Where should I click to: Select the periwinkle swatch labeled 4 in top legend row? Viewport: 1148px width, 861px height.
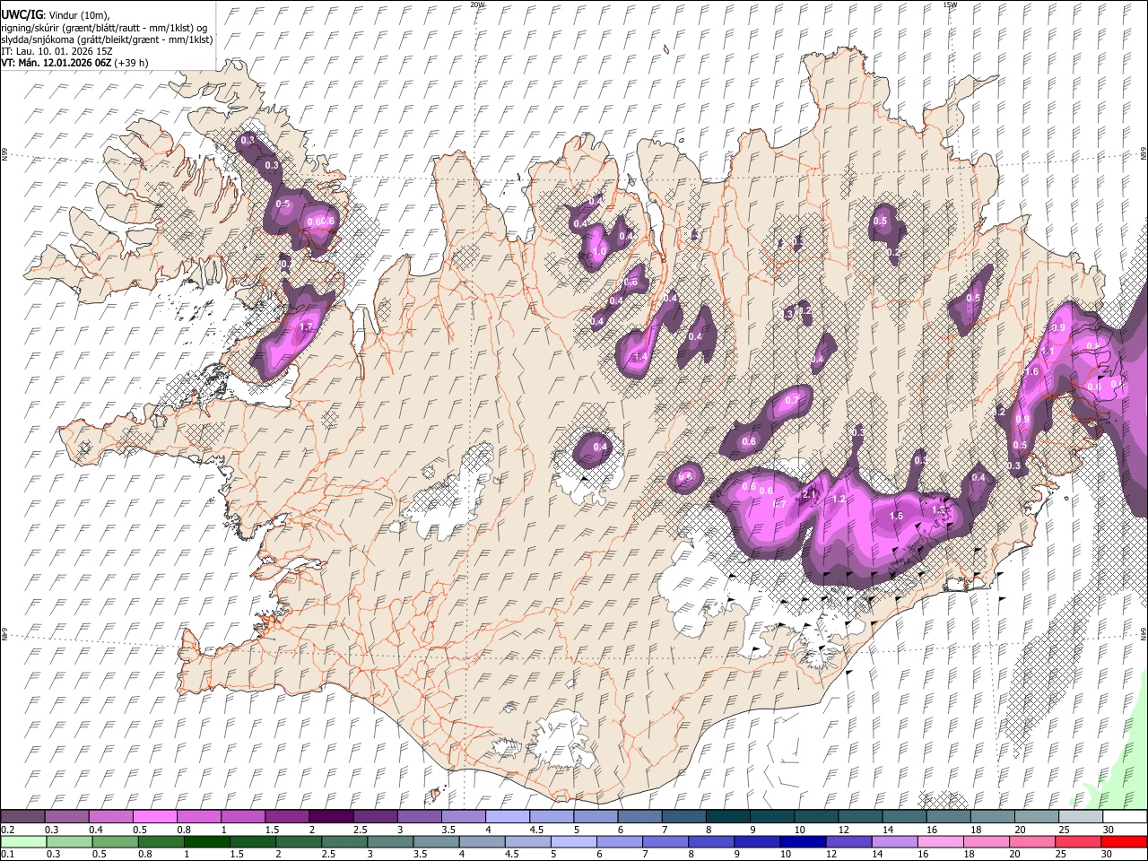pos(507,817)
